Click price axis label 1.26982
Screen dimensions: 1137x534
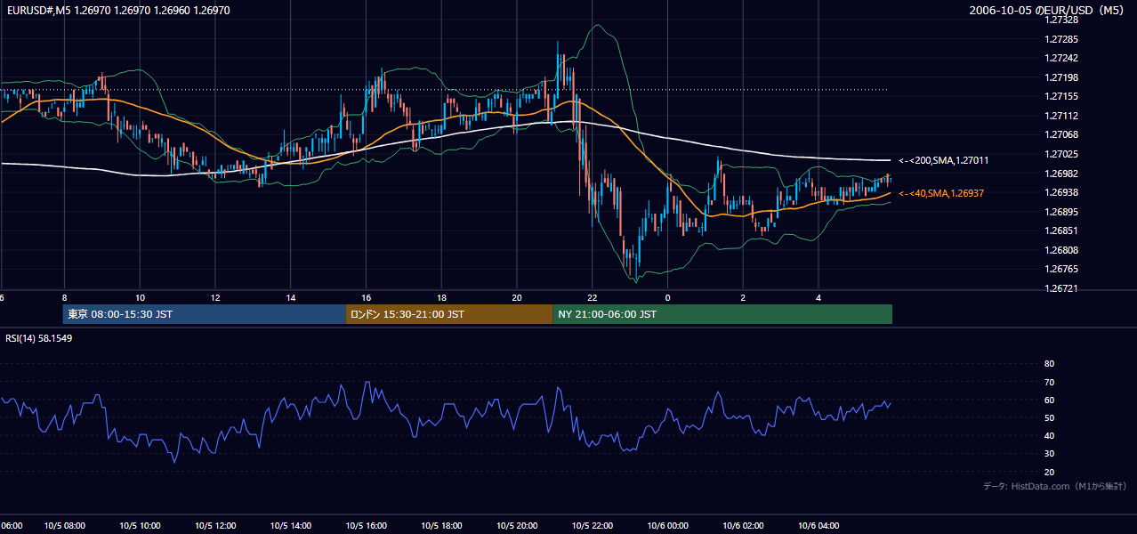coord(1060,174)
